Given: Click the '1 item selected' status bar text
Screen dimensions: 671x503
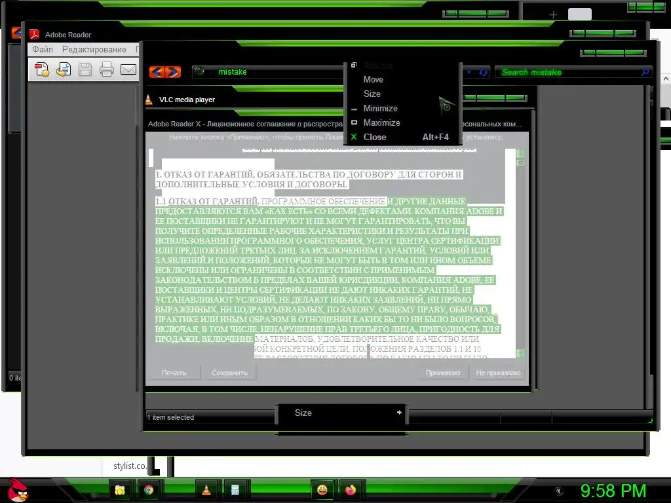Looking at the screenshot, I should click(170, 417).
